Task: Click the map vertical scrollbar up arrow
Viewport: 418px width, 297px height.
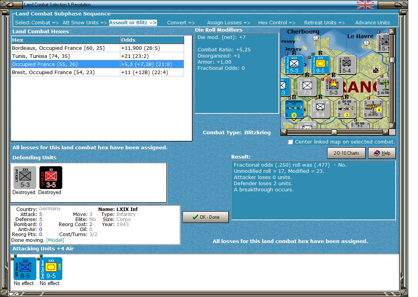Action: (x=392, y=31)
